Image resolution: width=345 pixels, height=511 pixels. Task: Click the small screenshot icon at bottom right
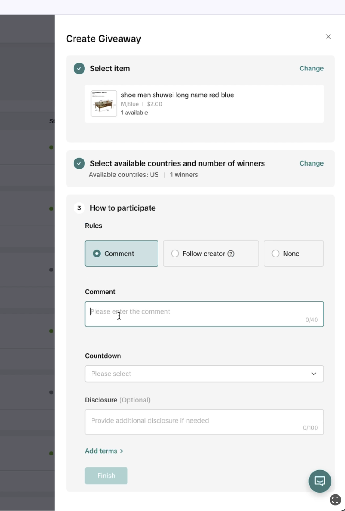tap(335, 500)
